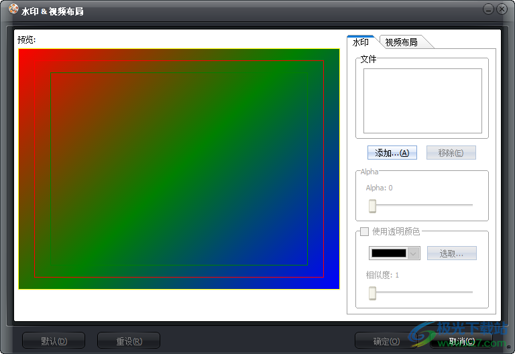Expand the transparent color dropdown arrow
This screenshot has width=515, height=354.
tap(414, 253)
